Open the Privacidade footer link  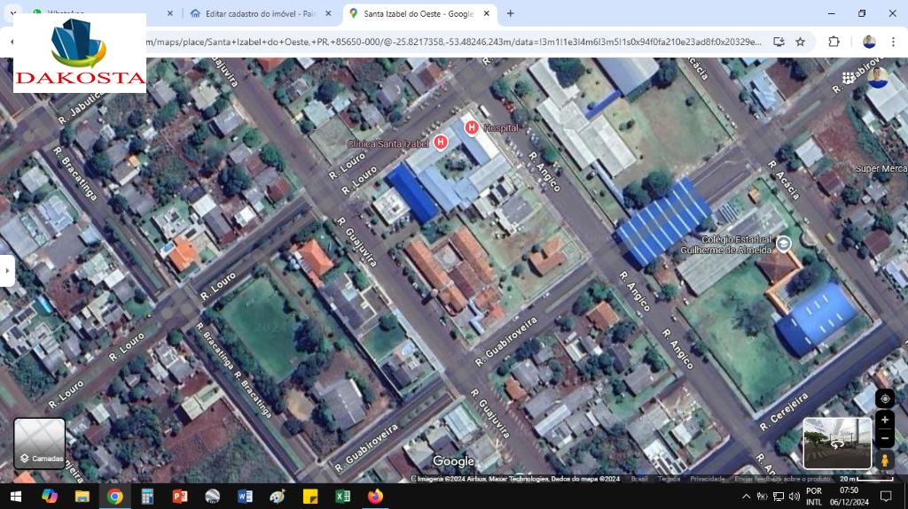click(x=707, y=479)
